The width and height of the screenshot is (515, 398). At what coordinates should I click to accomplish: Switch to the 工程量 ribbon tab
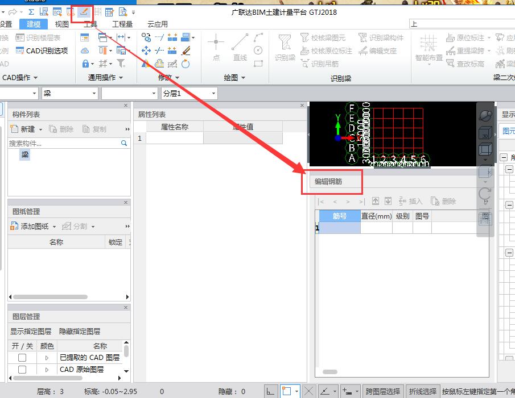click(122, 24)
